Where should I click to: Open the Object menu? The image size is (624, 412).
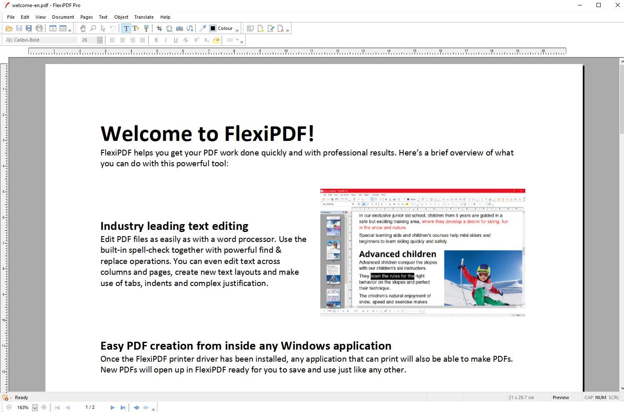click(121, 17)
